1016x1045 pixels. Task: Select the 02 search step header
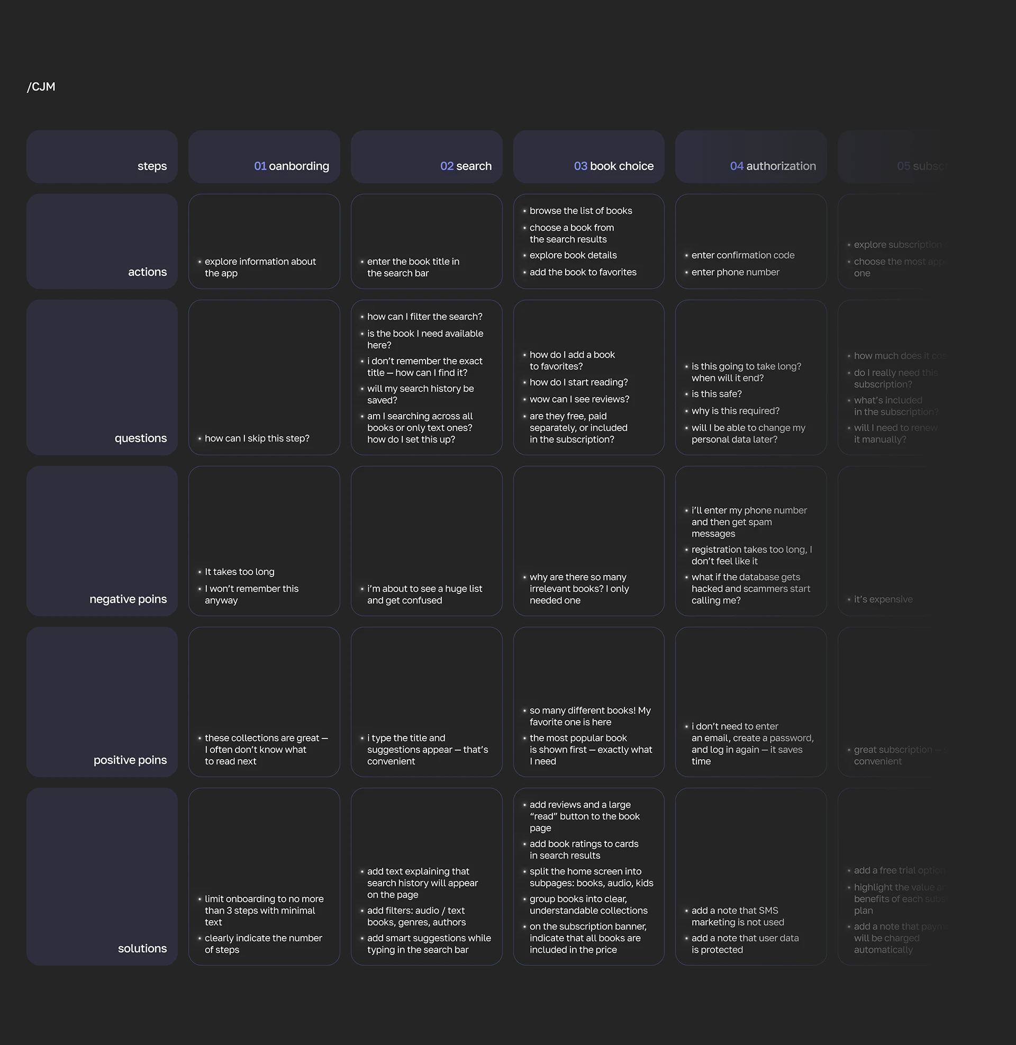[465, 166]
